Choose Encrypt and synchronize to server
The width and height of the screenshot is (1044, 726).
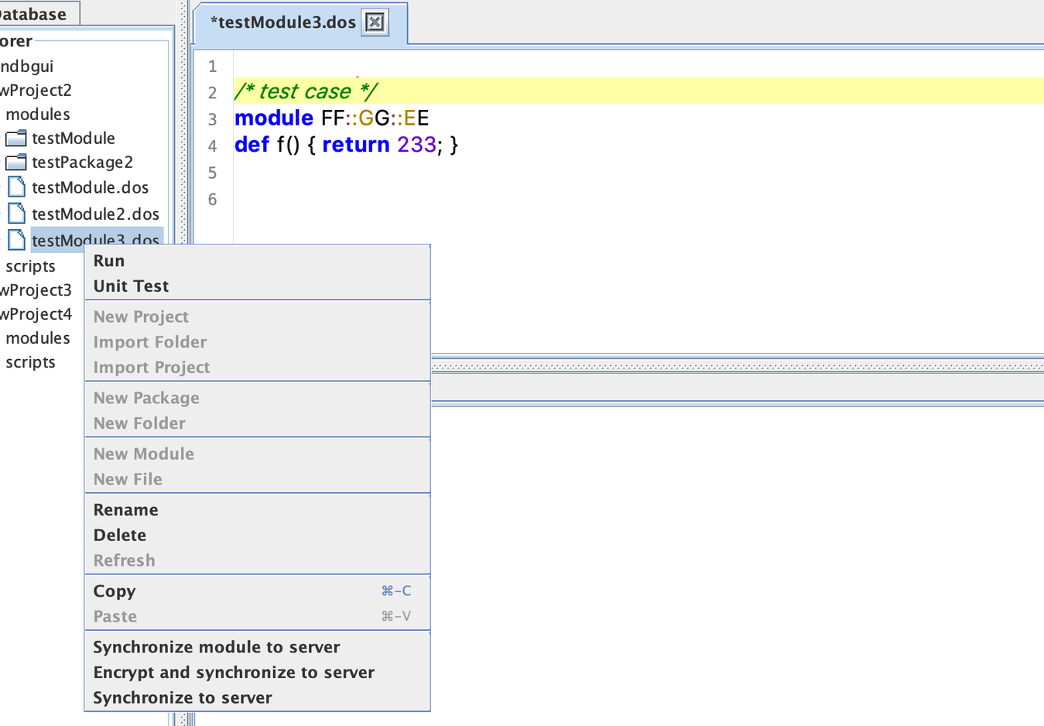coord(234,673)
